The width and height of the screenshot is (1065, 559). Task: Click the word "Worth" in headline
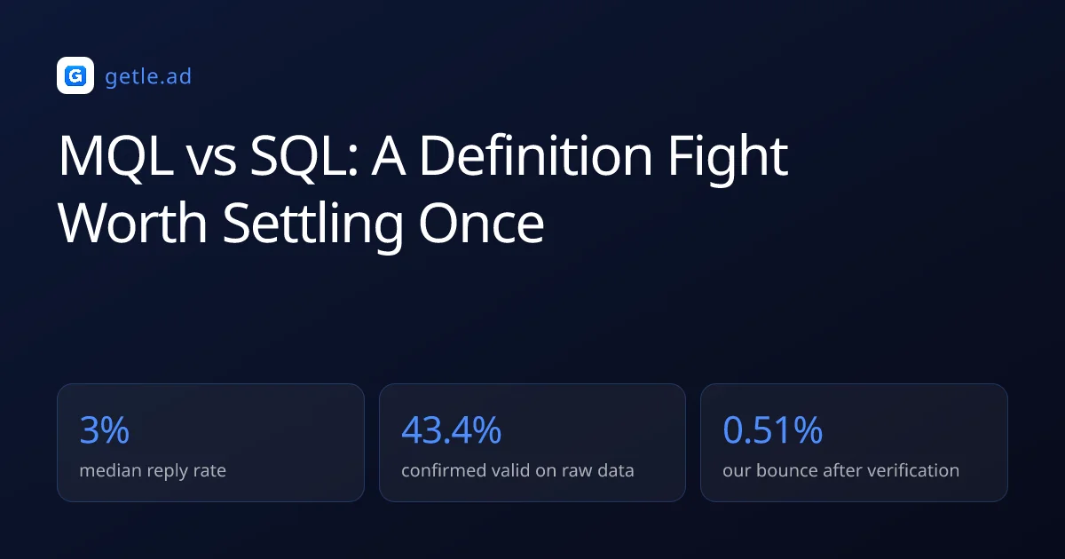point(134,224)
